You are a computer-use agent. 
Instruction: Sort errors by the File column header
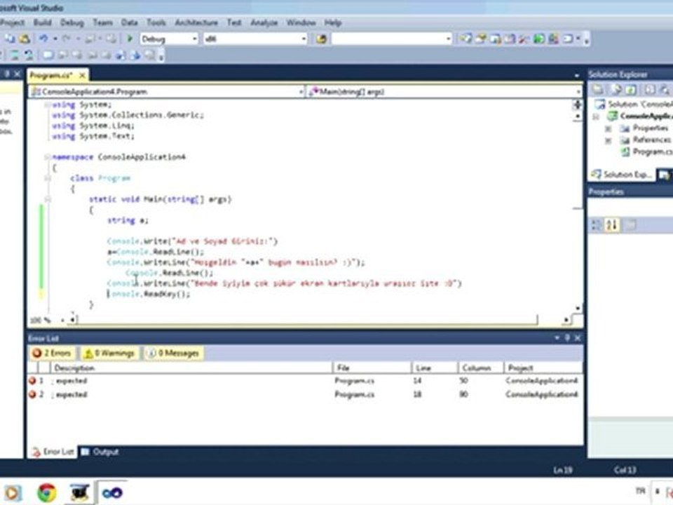click(372, 368)
